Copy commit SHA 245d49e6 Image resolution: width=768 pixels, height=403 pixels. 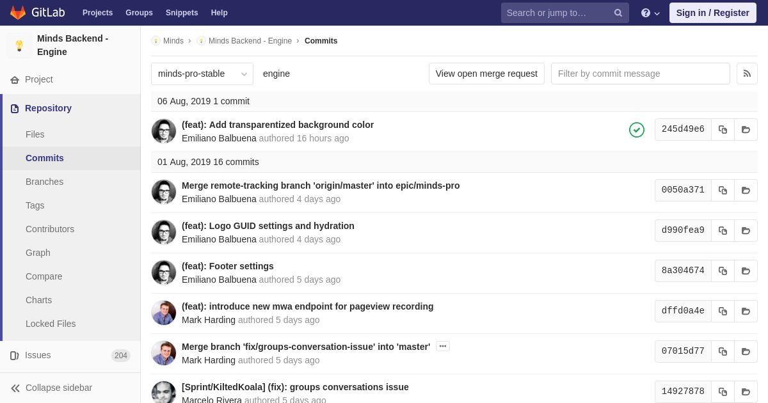[x=723, y=129]
